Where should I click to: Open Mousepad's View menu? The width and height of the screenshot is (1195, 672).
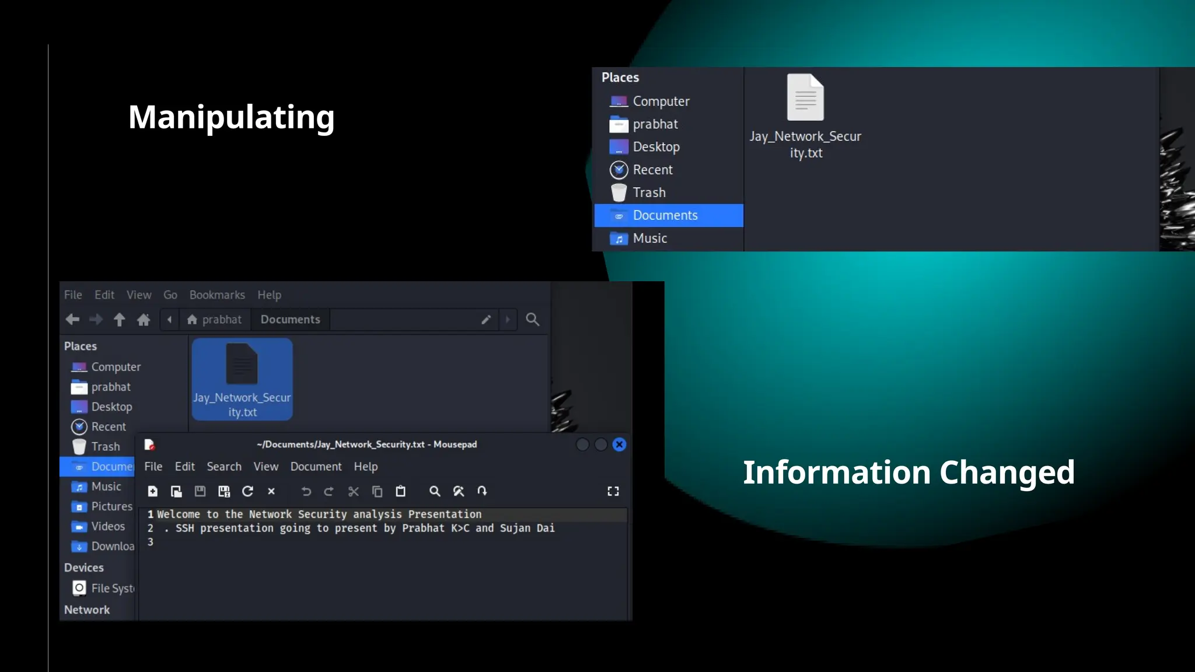coord(266,467)
